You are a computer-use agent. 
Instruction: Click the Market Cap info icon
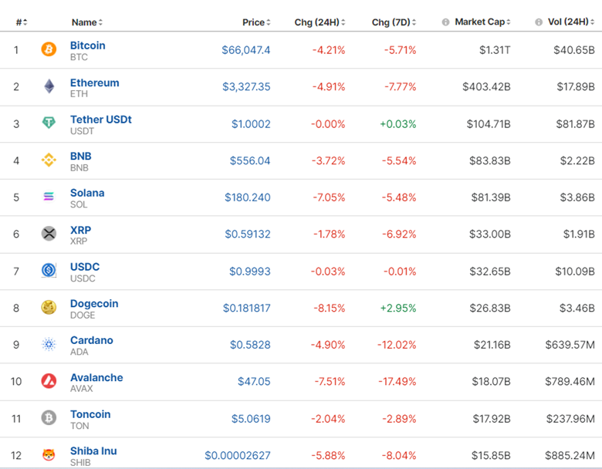click(445, 22)
